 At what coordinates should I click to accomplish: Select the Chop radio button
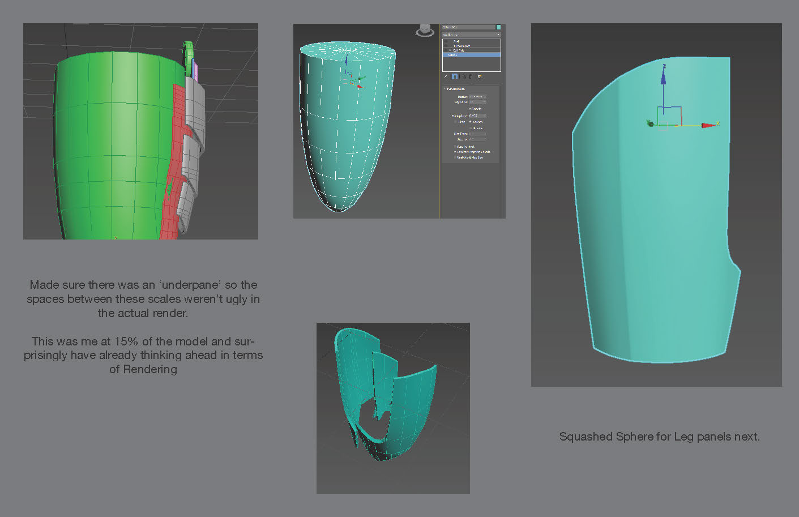point(455,122)
